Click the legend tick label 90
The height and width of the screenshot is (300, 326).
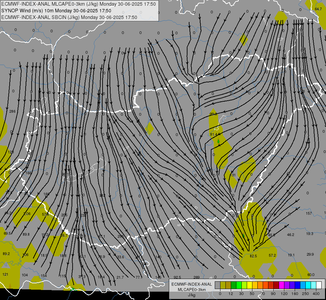tap(273, 294)
